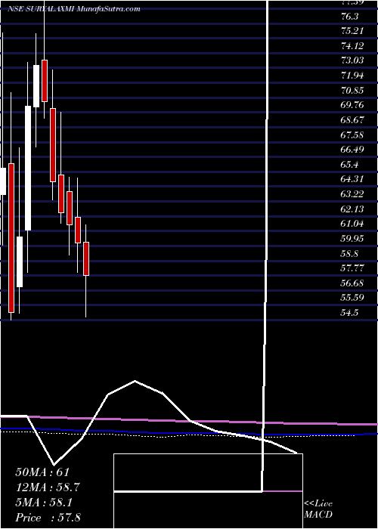Click the 74.12 price axis label
This screenshot has height=529, width=378.
point(352,46)
